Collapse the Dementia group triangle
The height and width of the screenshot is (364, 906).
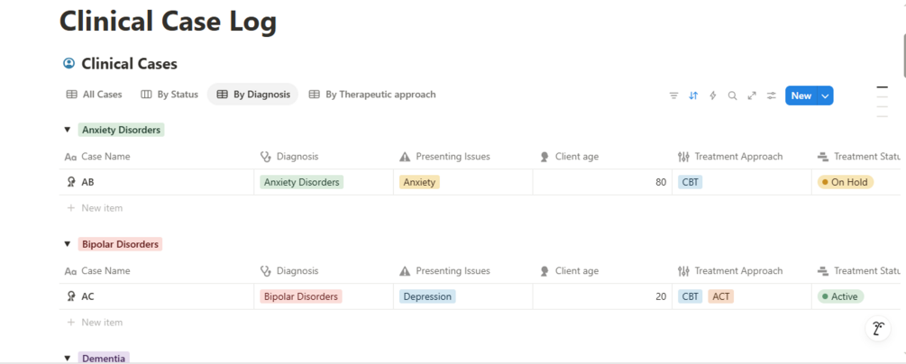tap(67, 359)
